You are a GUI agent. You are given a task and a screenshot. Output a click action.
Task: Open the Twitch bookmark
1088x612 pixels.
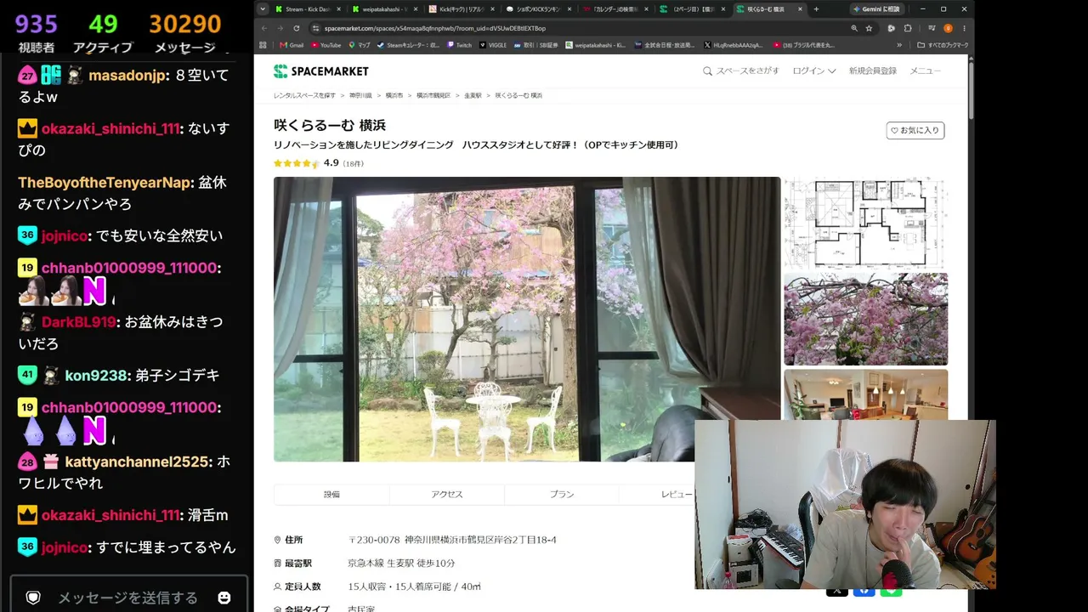(x=459, y=45)
